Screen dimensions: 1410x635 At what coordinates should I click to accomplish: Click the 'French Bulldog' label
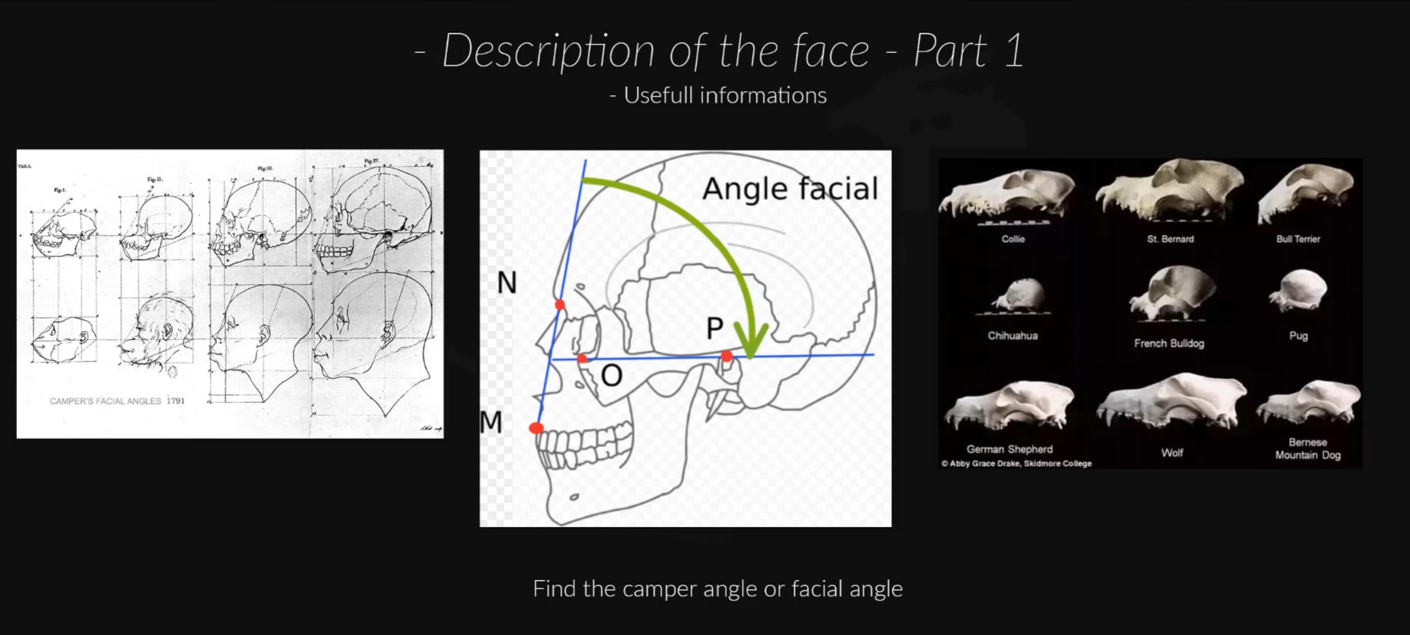pyautogui.click(x=1168, y=343)
